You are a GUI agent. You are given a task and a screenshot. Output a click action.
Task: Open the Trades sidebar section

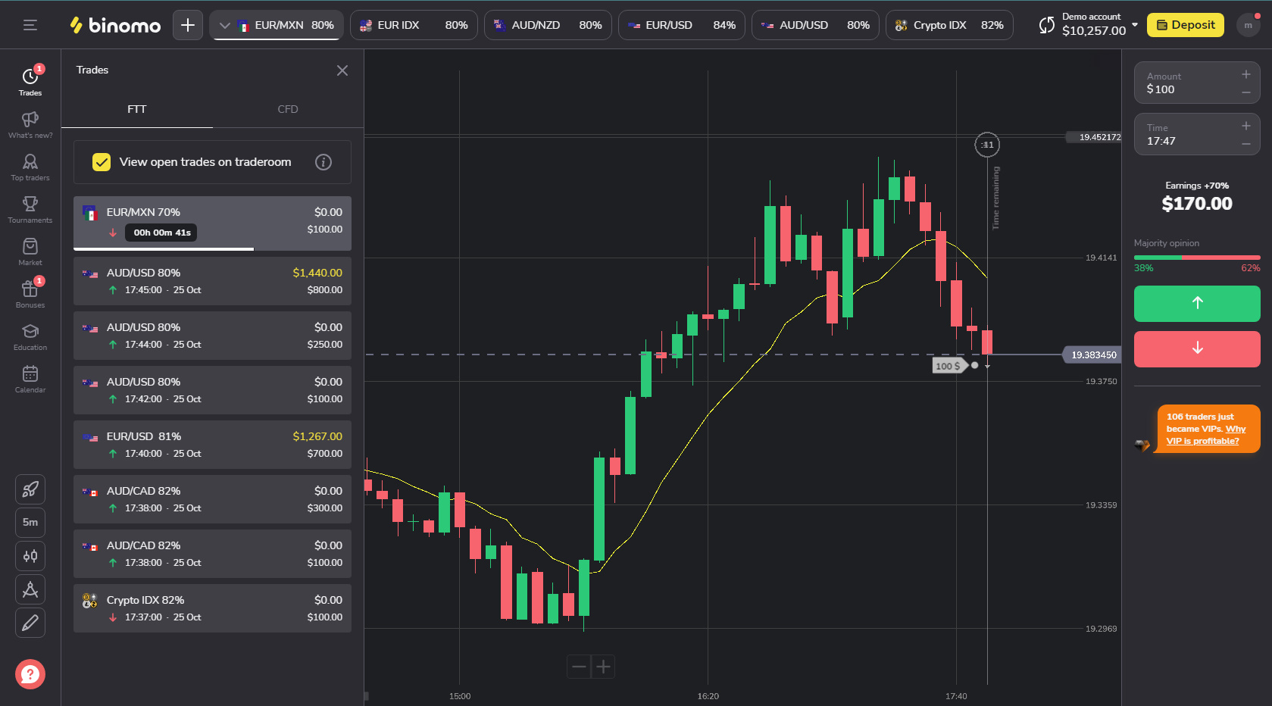pos(30,81)
